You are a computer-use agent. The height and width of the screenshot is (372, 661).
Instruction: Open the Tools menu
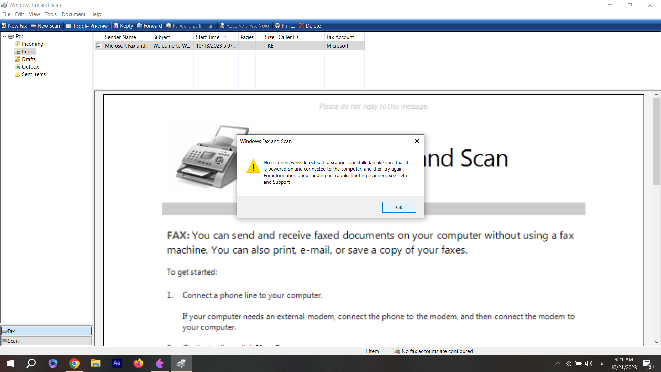[x=51, y=14]
